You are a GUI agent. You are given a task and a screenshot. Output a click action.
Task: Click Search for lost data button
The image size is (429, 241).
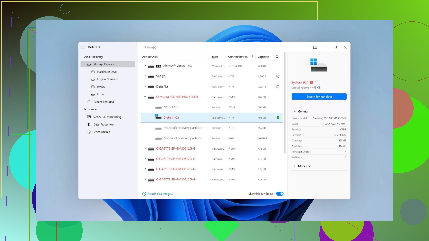pos(319,97)
